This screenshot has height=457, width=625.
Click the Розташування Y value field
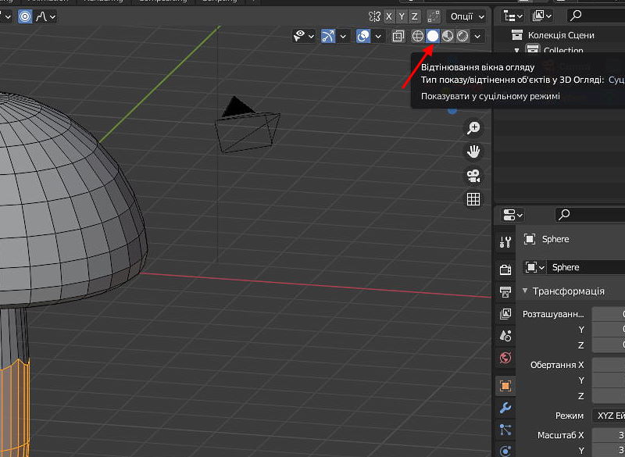click(x=609, y=330)
